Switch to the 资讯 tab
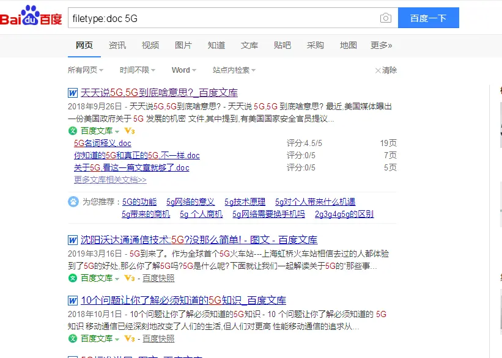The height and width of the screenshot is (358, 502). (x=117, y=45)
